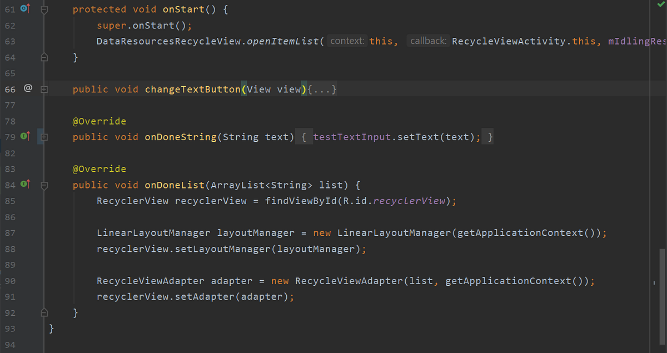
Task: Collapse onDoneList using the fold arrow at line 84
Action: tap(43, 184)
